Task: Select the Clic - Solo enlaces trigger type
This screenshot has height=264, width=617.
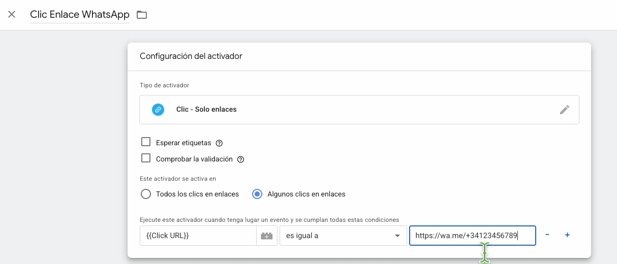Action: pyautogui.click(x=359, y=110)
